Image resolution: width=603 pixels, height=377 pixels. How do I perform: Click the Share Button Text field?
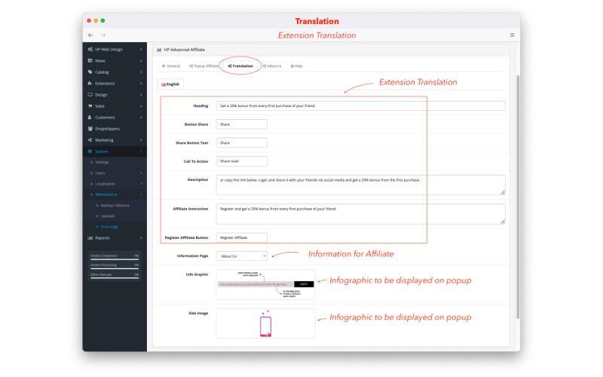(x=241, y=143)
